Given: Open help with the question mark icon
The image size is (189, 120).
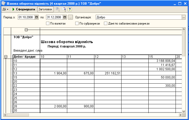Looking at the screenshot, I should (70, 9).
